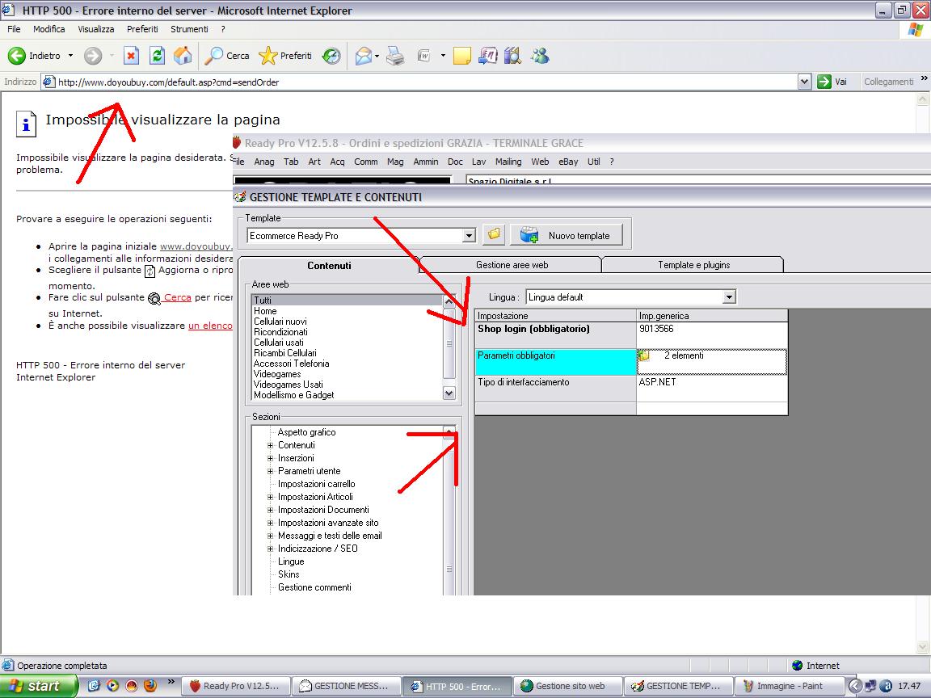Click the www.doyoubuy link on error page
Screen dimensions: 931x698
[196, 246]
